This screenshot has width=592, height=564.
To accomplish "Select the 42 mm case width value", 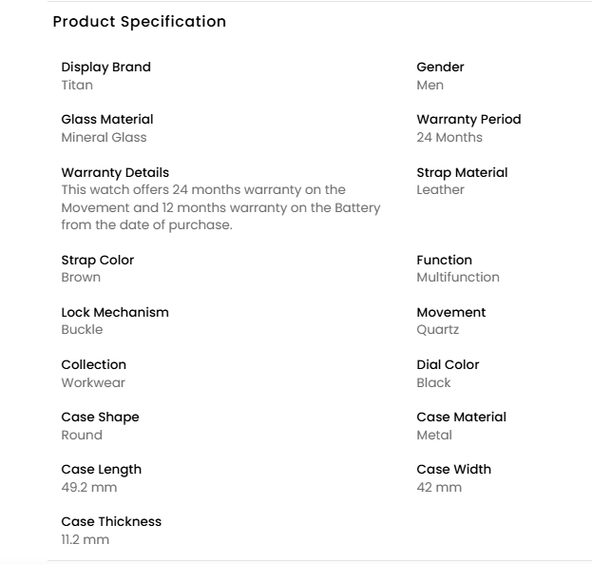I will pyautogui.click(x=439, y=487).
